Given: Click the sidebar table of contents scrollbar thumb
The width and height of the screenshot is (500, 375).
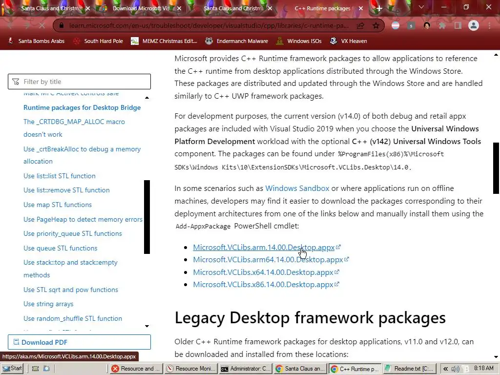Looking at the screenshot, I should click(x=146, y=217).
